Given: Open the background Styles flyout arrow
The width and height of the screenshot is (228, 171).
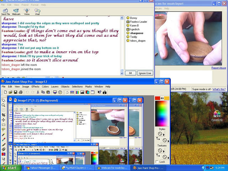Looking at the screenshot, I should pos(169,141).
